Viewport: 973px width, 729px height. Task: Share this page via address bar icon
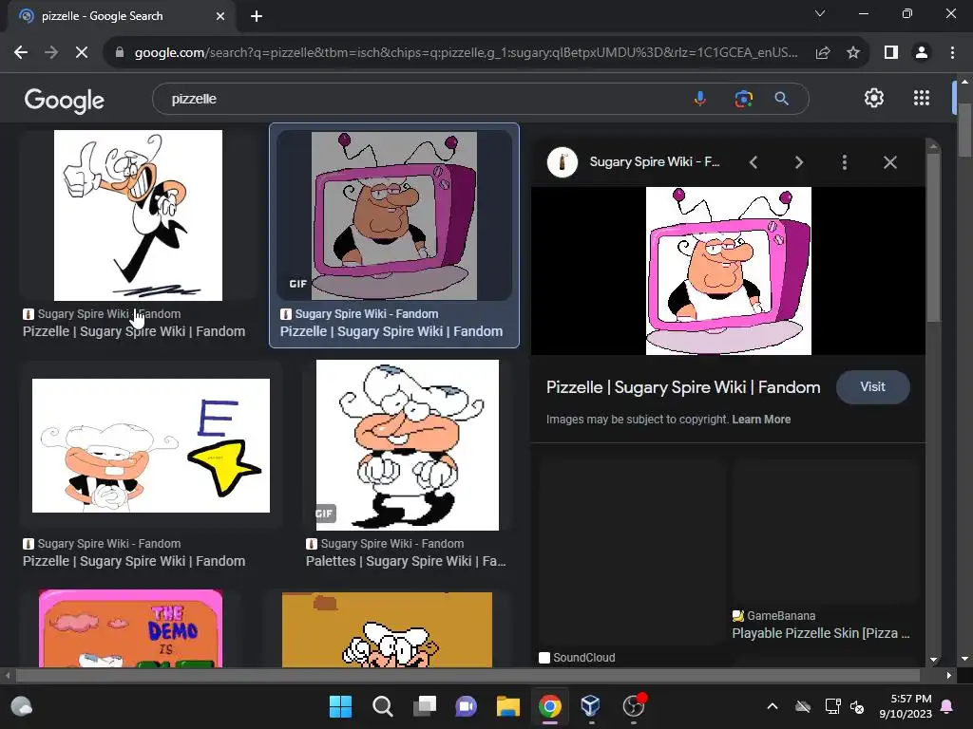coord(823,53)
